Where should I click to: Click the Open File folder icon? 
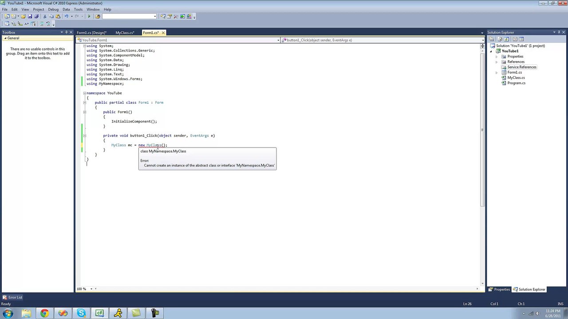pos(23,16)
